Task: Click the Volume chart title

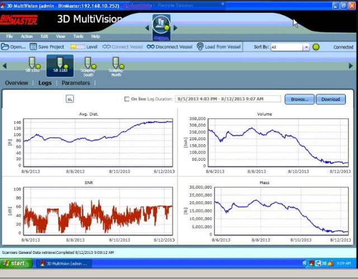Action: point(265,114)
